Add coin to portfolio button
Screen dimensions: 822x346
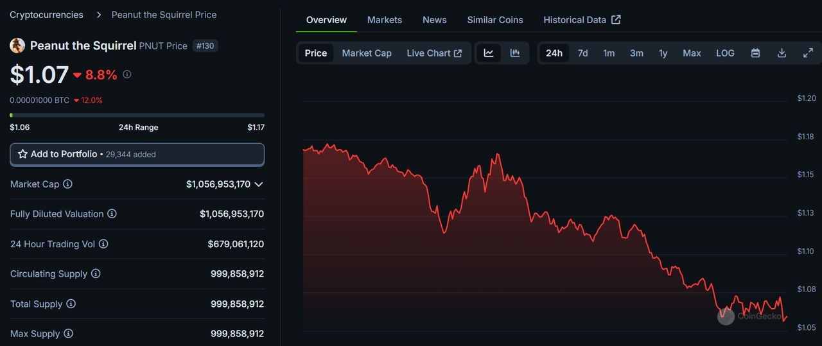click(137, 154)
